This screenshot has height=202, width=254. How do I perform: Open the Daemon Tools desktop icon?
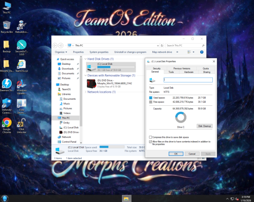(7, 86)
